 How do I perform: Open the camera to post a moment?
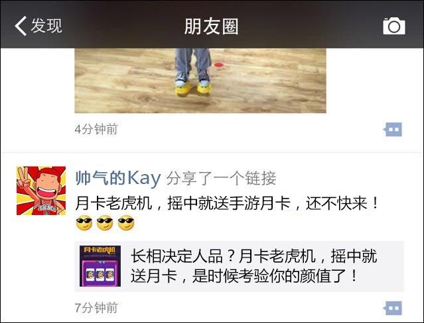click(394, 26)
